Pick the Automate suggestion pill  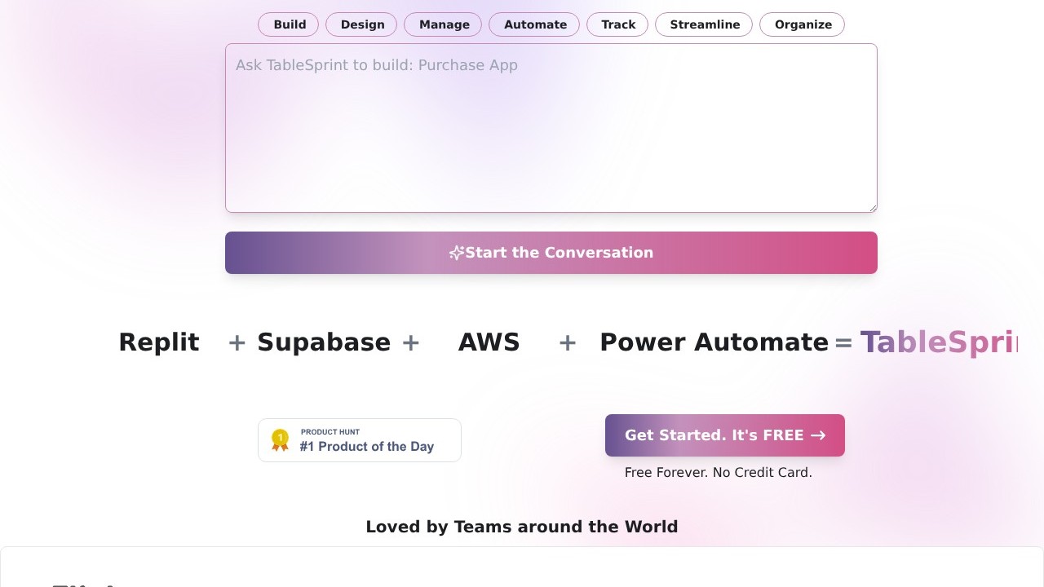pyautogui.click(x=534, y=24)
